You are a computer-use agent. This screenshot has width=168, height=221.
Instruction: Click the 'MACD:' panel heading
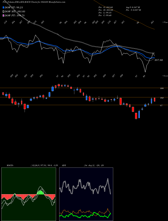10,165
